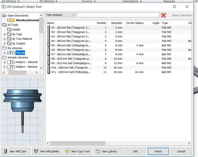Screen dimensions: 198x157
Task: Click the Holders - Albrecht library icon
Action: (13, 62)
